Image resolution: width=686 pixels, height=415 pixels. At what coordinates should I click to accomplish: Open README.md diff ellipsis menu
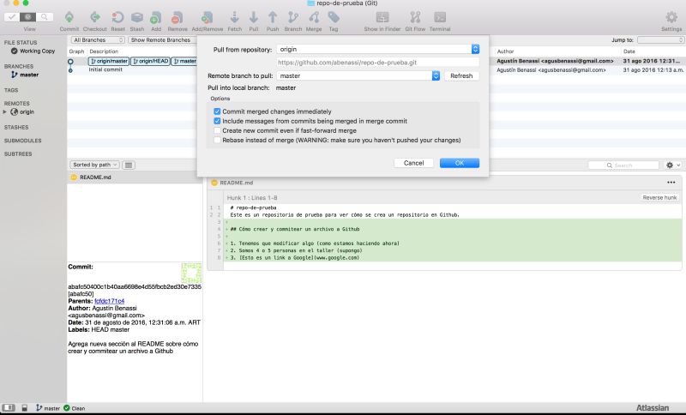coord(671,183)
